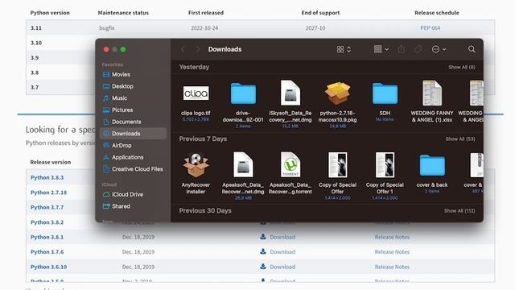
Task: Select Downloads in Finder sidebar
Action: [133, 134]
